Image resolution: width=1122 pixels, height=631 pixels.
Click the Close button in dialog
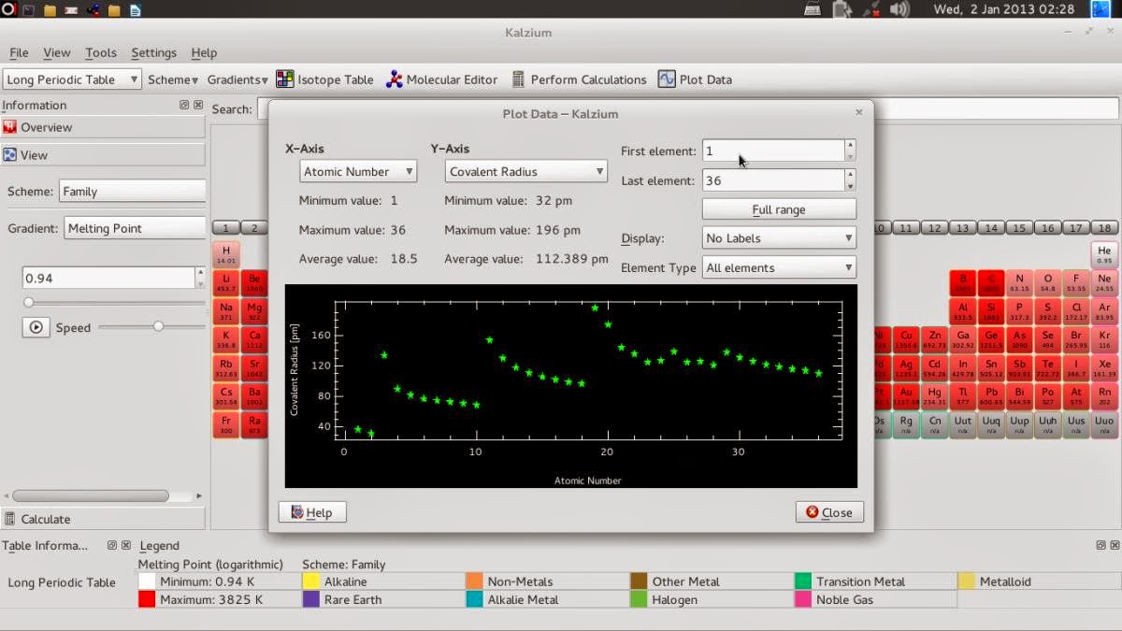(829, 512)
